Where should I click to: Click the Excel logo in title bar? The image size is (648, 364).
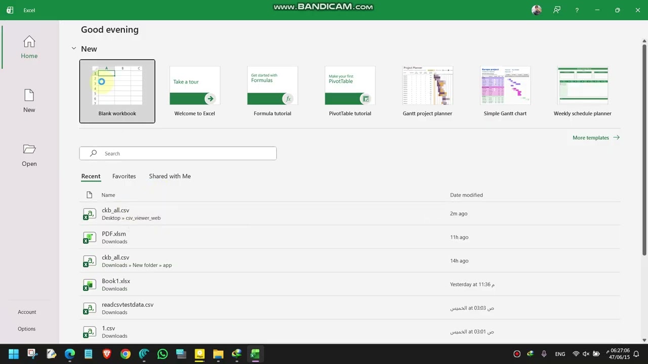[10, 10]
